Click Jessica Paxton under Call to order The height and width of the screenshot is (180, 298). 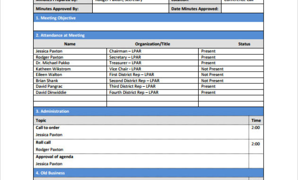click(x=49, y=135)
